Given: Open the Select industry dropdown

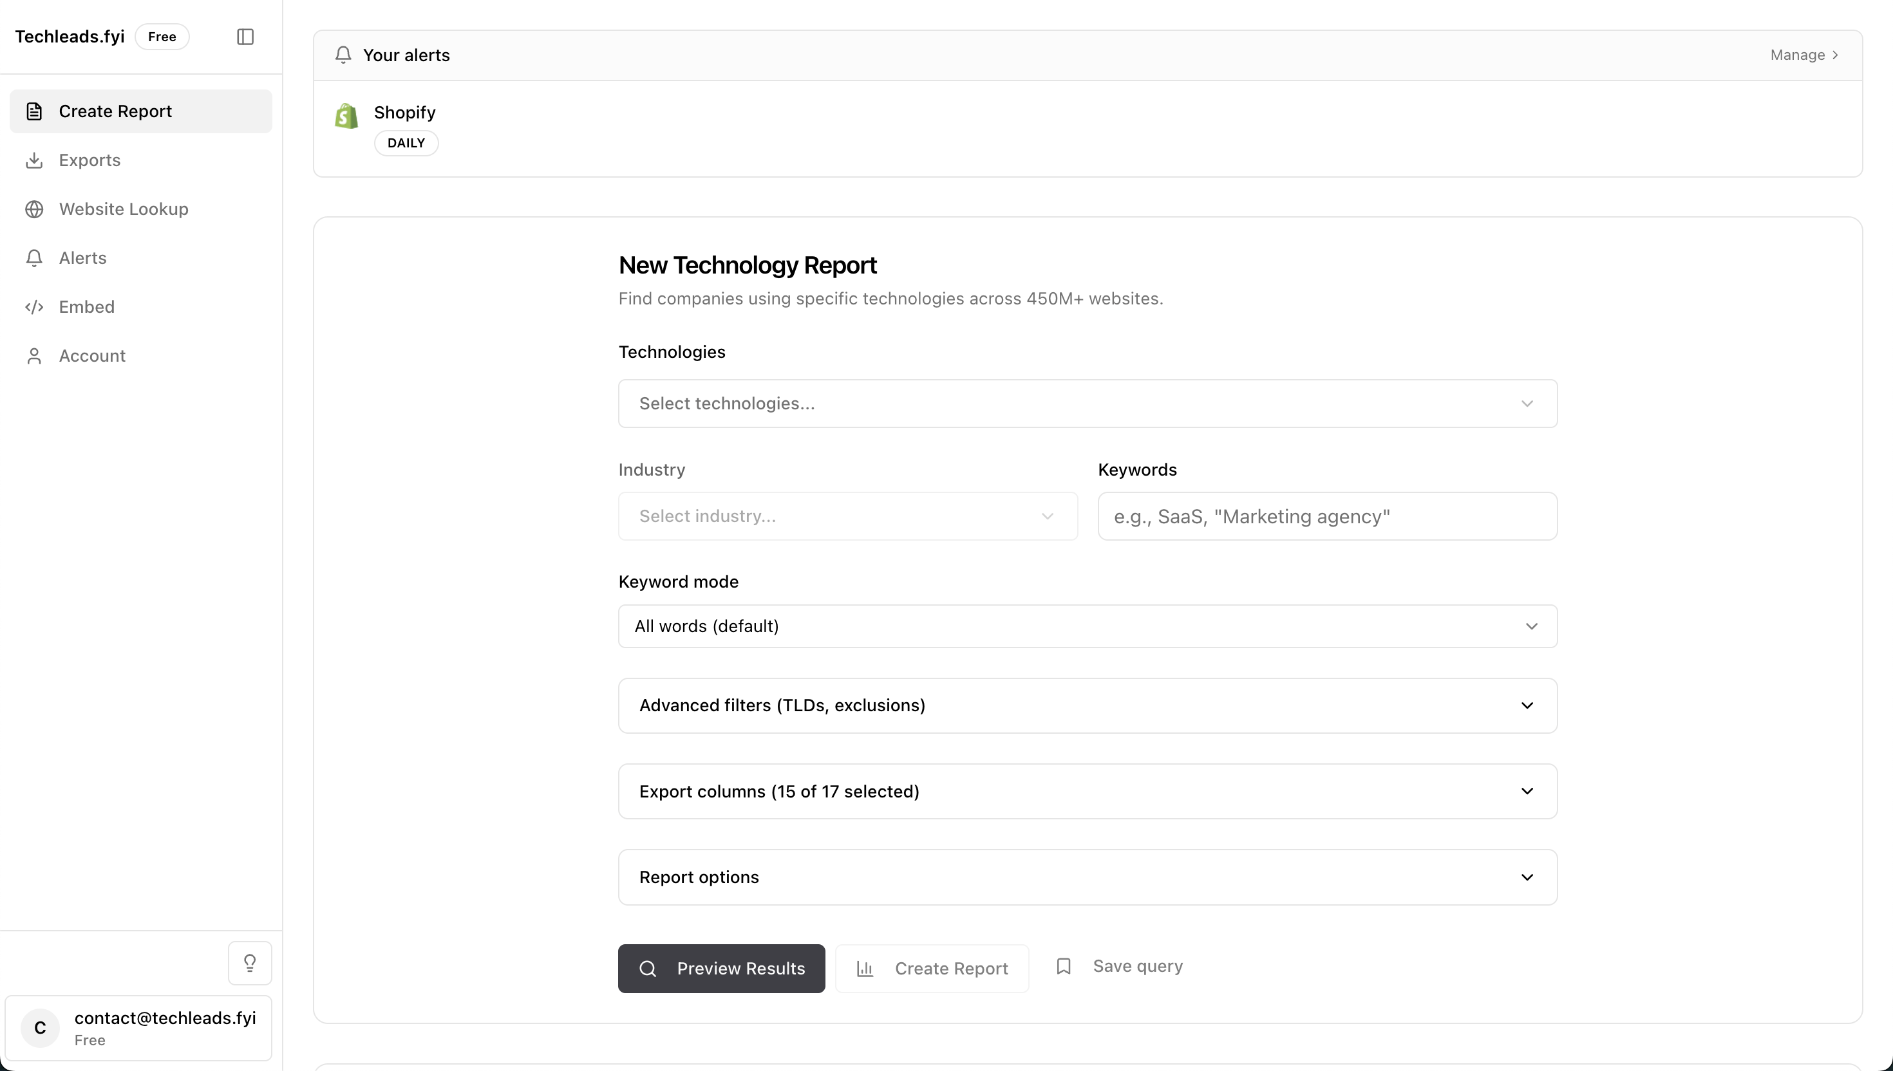Looking at the screenshot, I should point(847,516).
